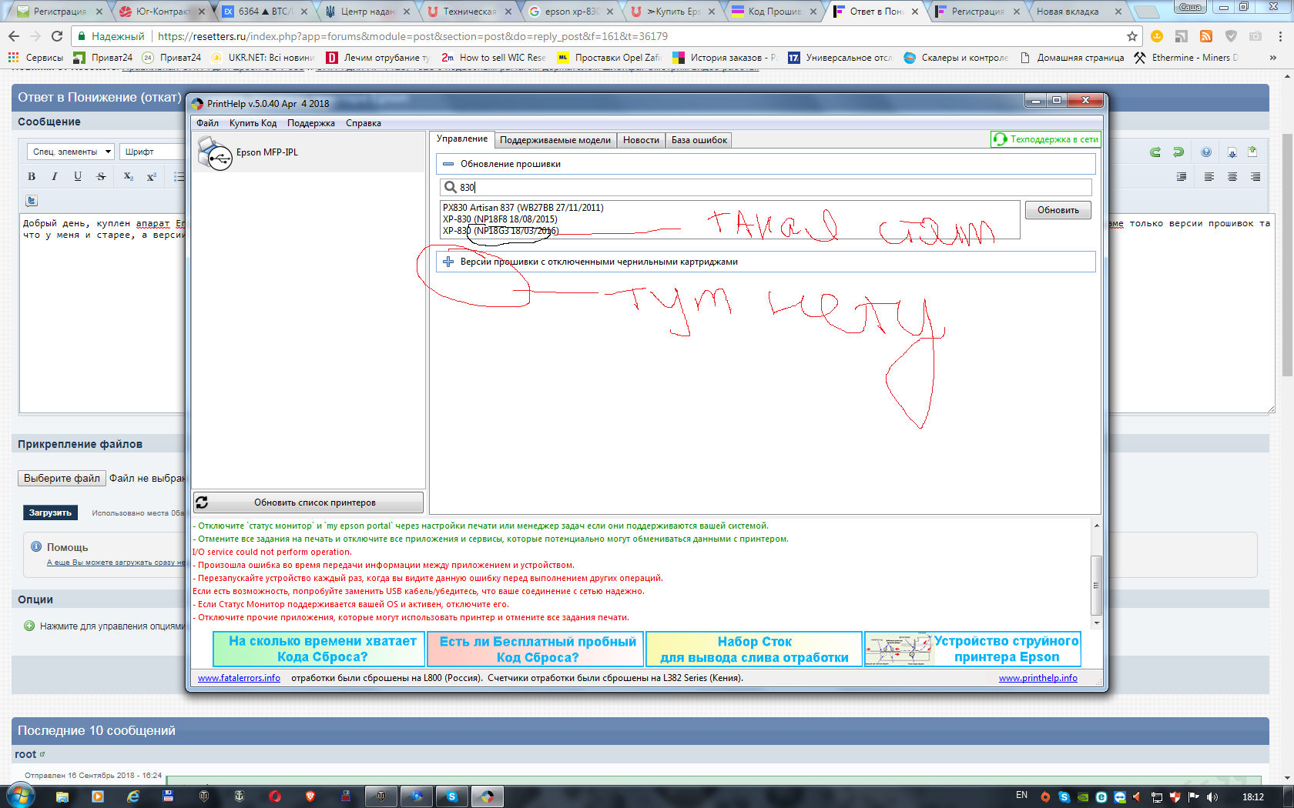Click the Epson inkjet printer structure banner
The image size is (1294, 808).
(x=973, y=649)
